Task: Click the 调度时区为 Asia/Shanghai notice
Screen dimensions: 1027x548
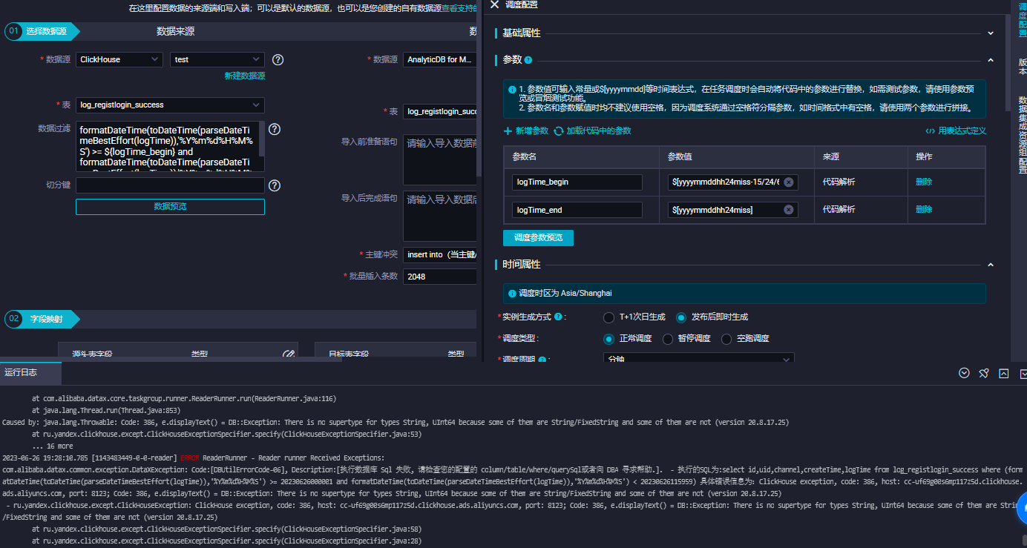Action: (744, 294)
